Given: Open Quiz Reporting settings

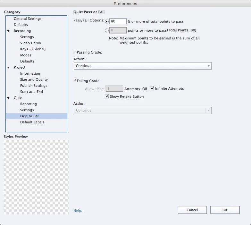Looking at the screenshot, I should [x=29, y=104].
